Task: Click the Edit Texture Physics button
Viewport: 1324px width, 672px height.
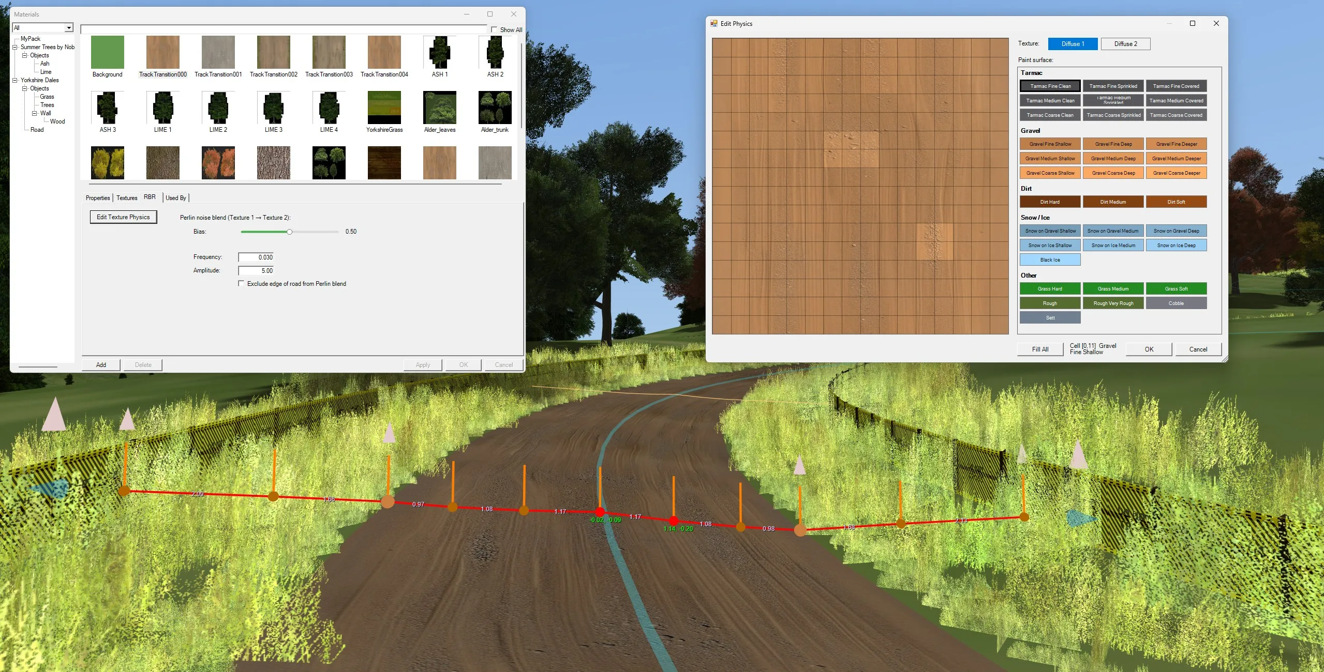Action: tap(123, 217)
